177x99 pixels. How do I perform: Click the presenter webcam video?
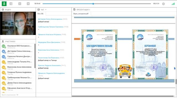[x=18, y=23]
